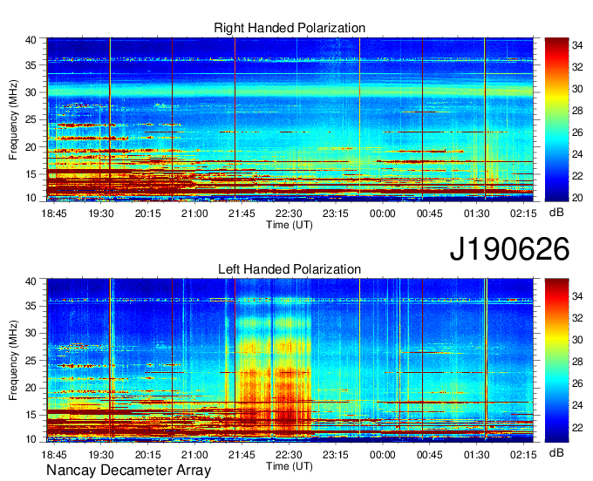Viewport: 593px width, 481px height.
Task: Click the 10 MHz frequency tick on top plot
Action: click(x=31, y=198)
